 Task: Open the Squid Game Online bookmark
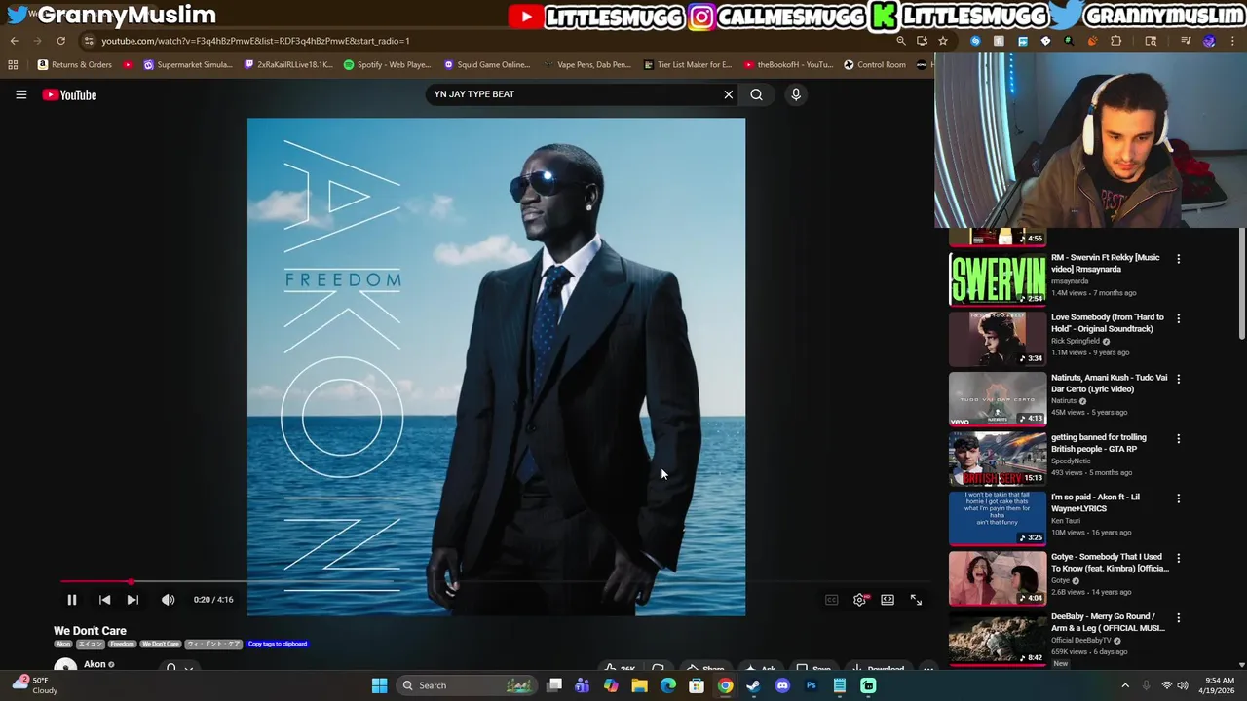click(x=487, y=65)
